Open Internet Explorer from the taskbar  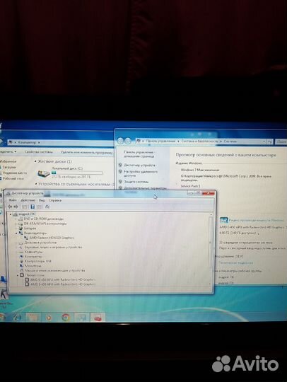coord(17,317)
